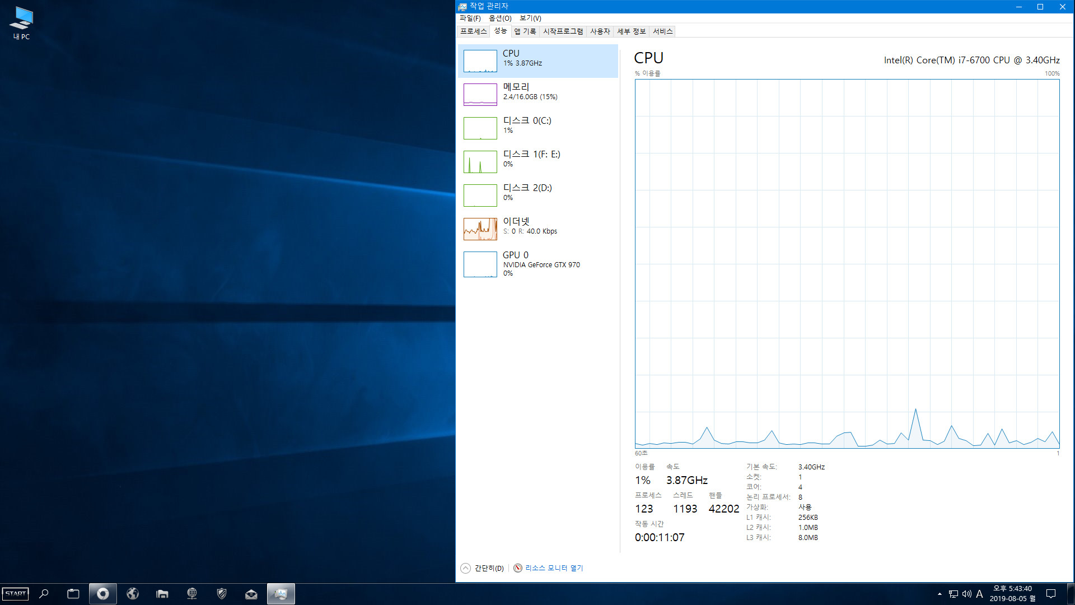This screenshot has height=605, width=1075.
Task: Launch the globe browser taskbar icon
Action: (x=133, y=594)
